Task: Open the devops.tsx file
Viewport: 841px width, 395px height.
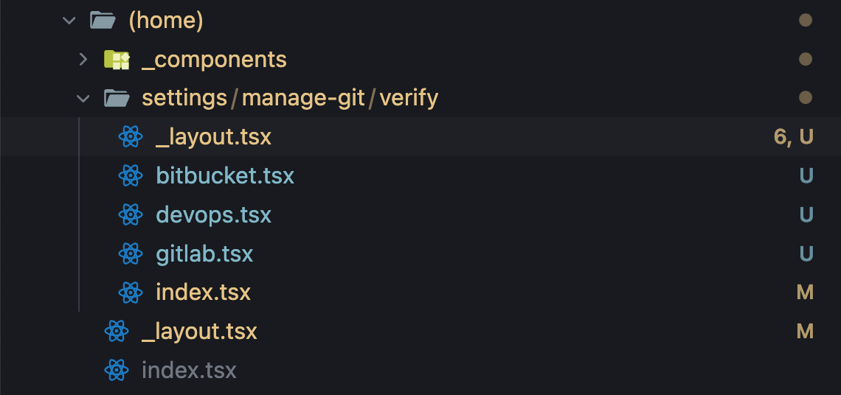Action: point(213,215)
